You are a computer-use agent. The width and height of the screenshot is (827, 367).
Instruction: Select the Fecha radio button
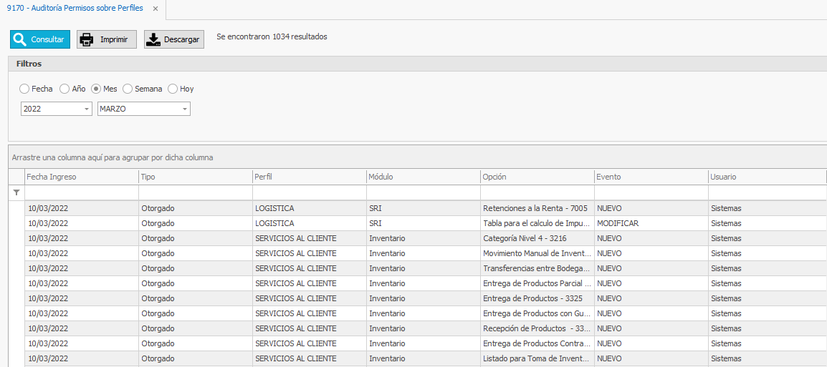[x=24, y=89]
